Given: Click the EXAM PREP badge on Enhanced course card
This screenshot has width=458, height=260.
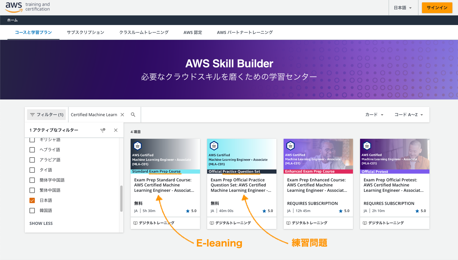Looking at the screenshot, I should 290,146.
